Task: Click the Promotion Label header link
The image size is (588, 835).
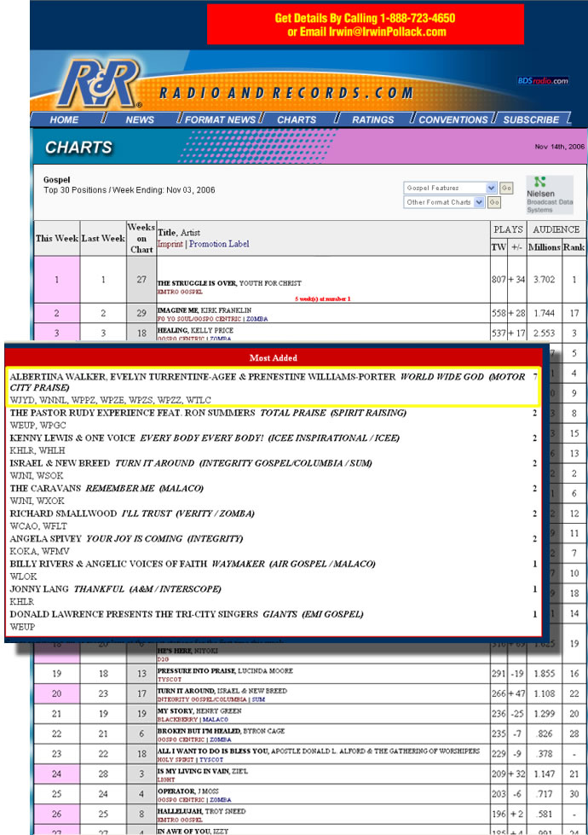Action: (219, 244)
